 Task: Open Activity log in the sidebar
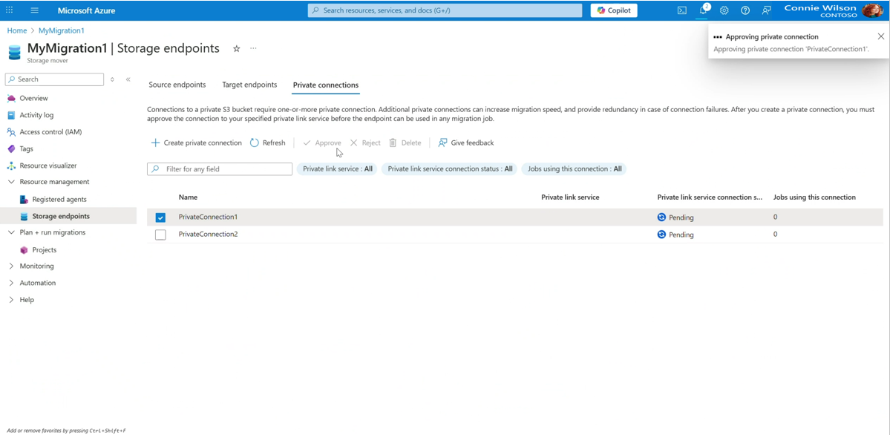click(36, 115)
